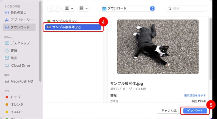217x119 pixels.
Task: Click the shared folder icon beside 共有
Action: pos(7,58)
